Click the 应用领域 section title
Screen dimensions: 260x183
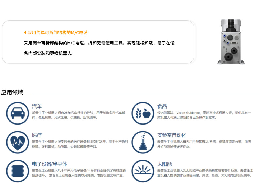(12, 92)
